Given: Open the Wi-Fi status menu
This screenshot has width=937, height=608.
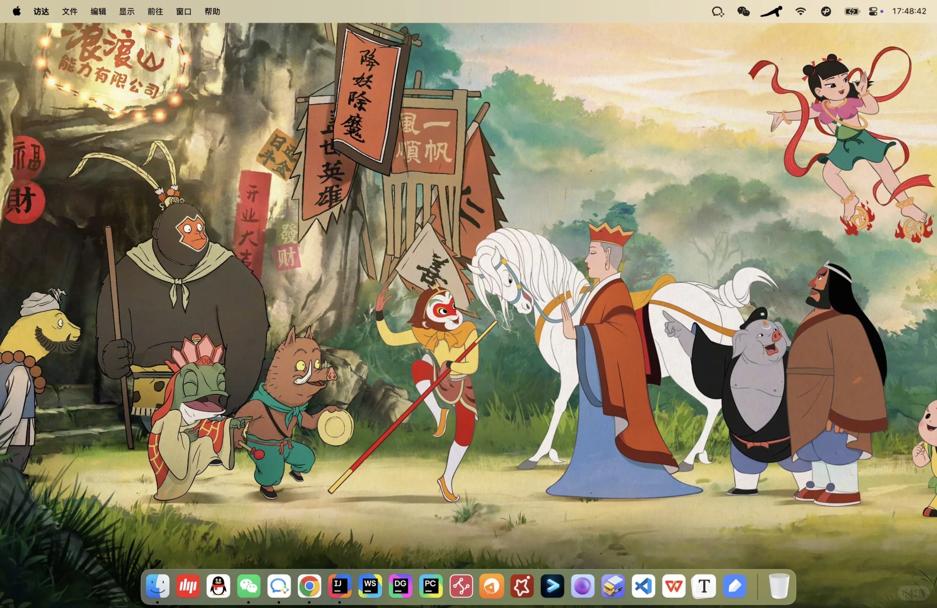Looking at the screenshot, I should click(801, 11).
